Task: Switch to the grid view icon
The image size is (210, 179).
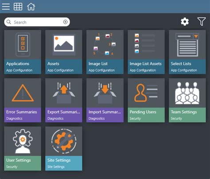Action: click(x=18, y=7)
